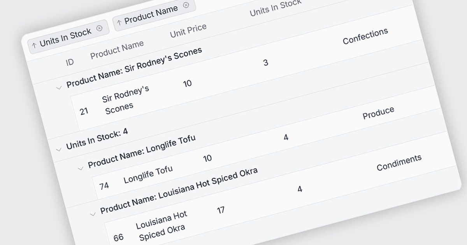Collapse the Sir Rodney's Scones product group
Screen dimensions: 467x245
point(59,88)
